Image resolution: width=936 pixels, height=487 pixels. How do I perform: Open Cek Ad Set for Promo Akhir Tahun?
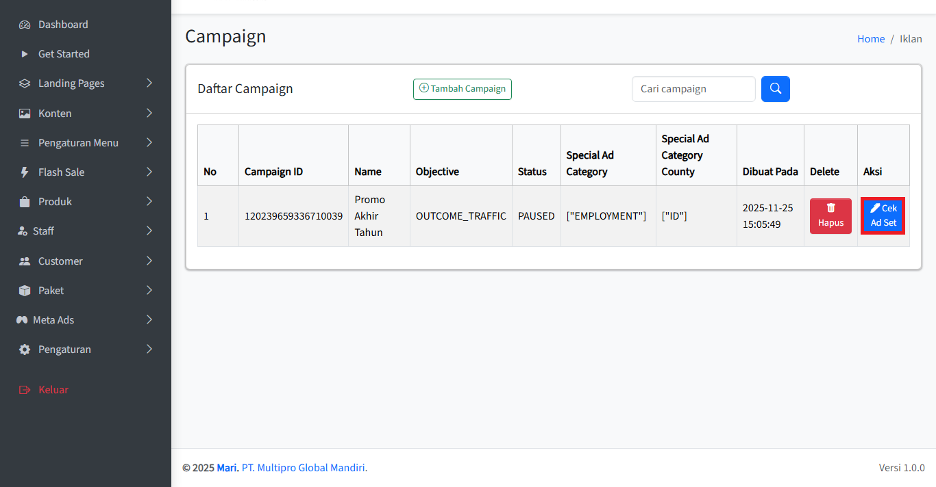point(883,215)
